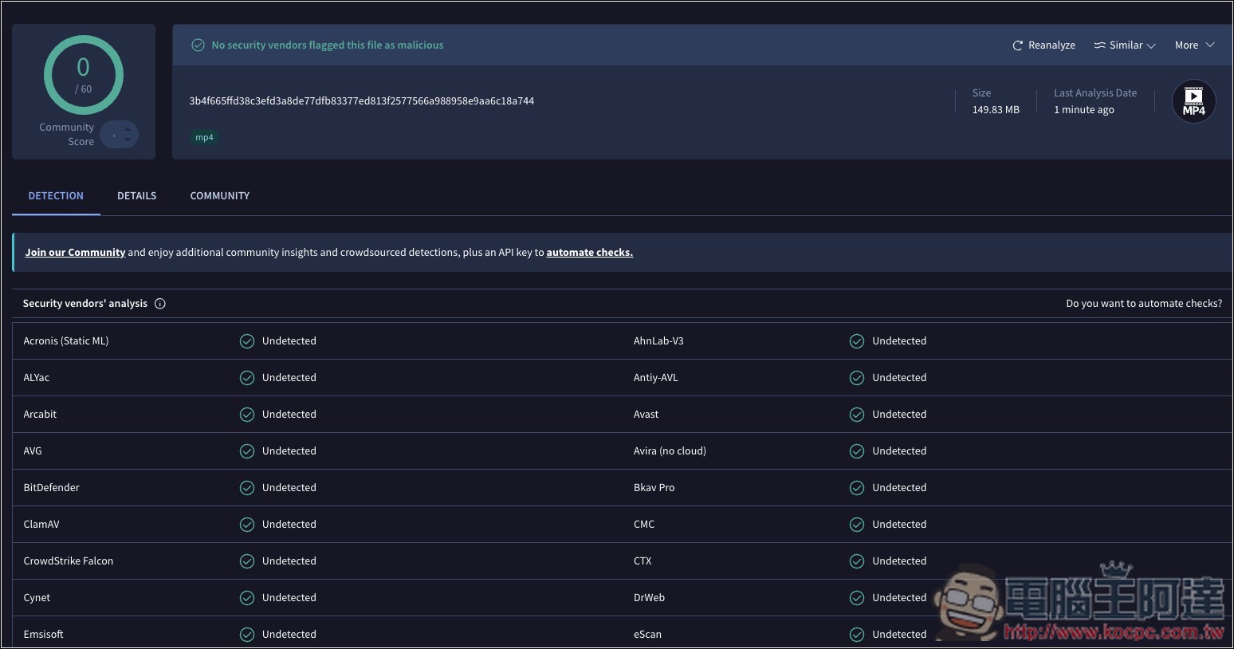Image resolution: width=1234 pixels, height=649 pixels.
Task: Click the Antiy-AVL Undetected checkmark icon
Action: (x=857, y=378)
